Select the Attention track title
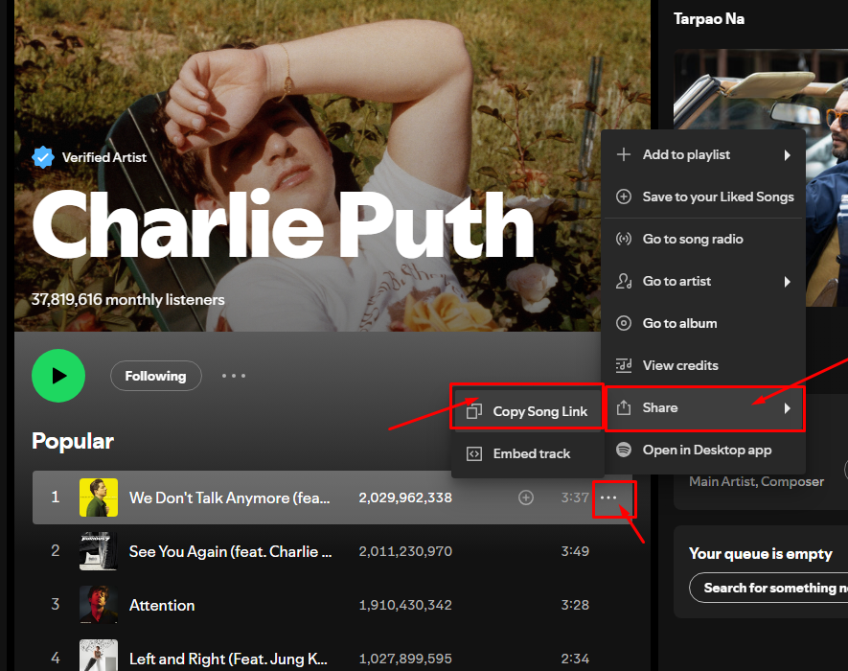The image size is (848, 671). pyautogui.click(x=162, y=605)
